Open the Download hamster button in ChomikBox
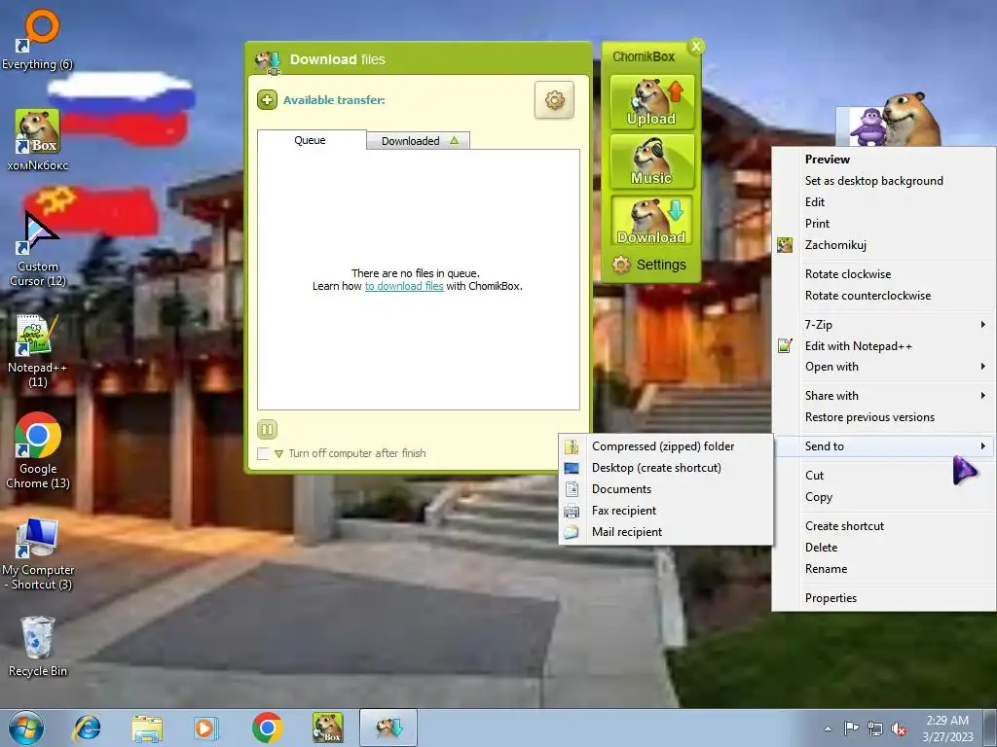 pyautogui.click(x=651, y=221)
